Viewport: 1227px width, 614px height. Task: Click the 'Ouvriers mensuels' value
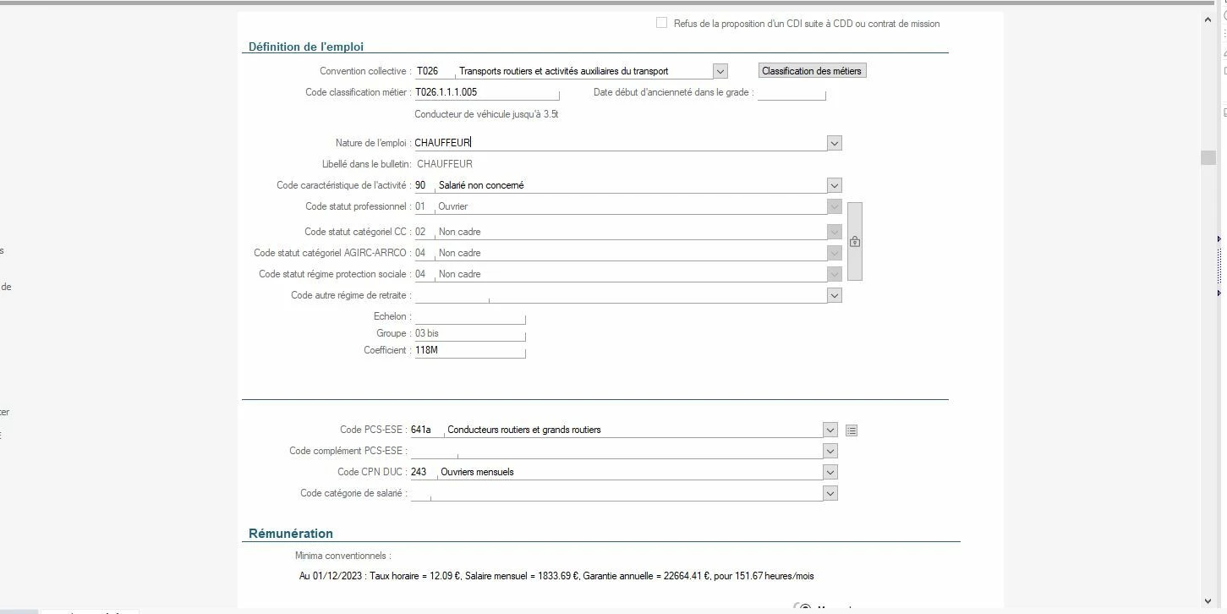point(477,472)
